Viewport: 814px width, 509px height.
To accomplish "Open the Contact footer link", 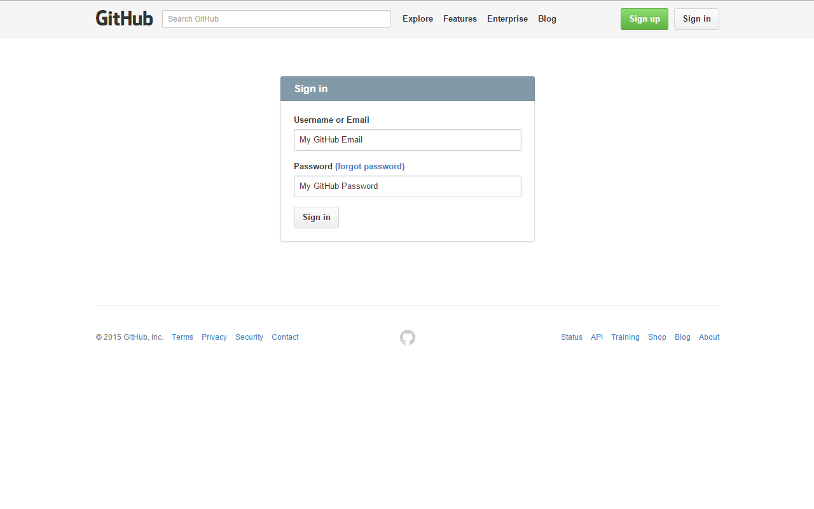I will [x=285, y=337].
